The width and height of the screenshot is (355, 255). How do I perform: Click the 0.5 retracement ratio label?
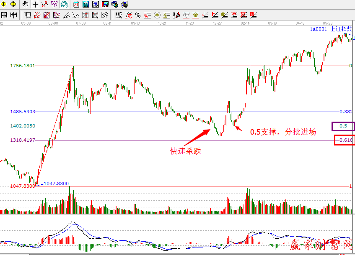(343, 126)
